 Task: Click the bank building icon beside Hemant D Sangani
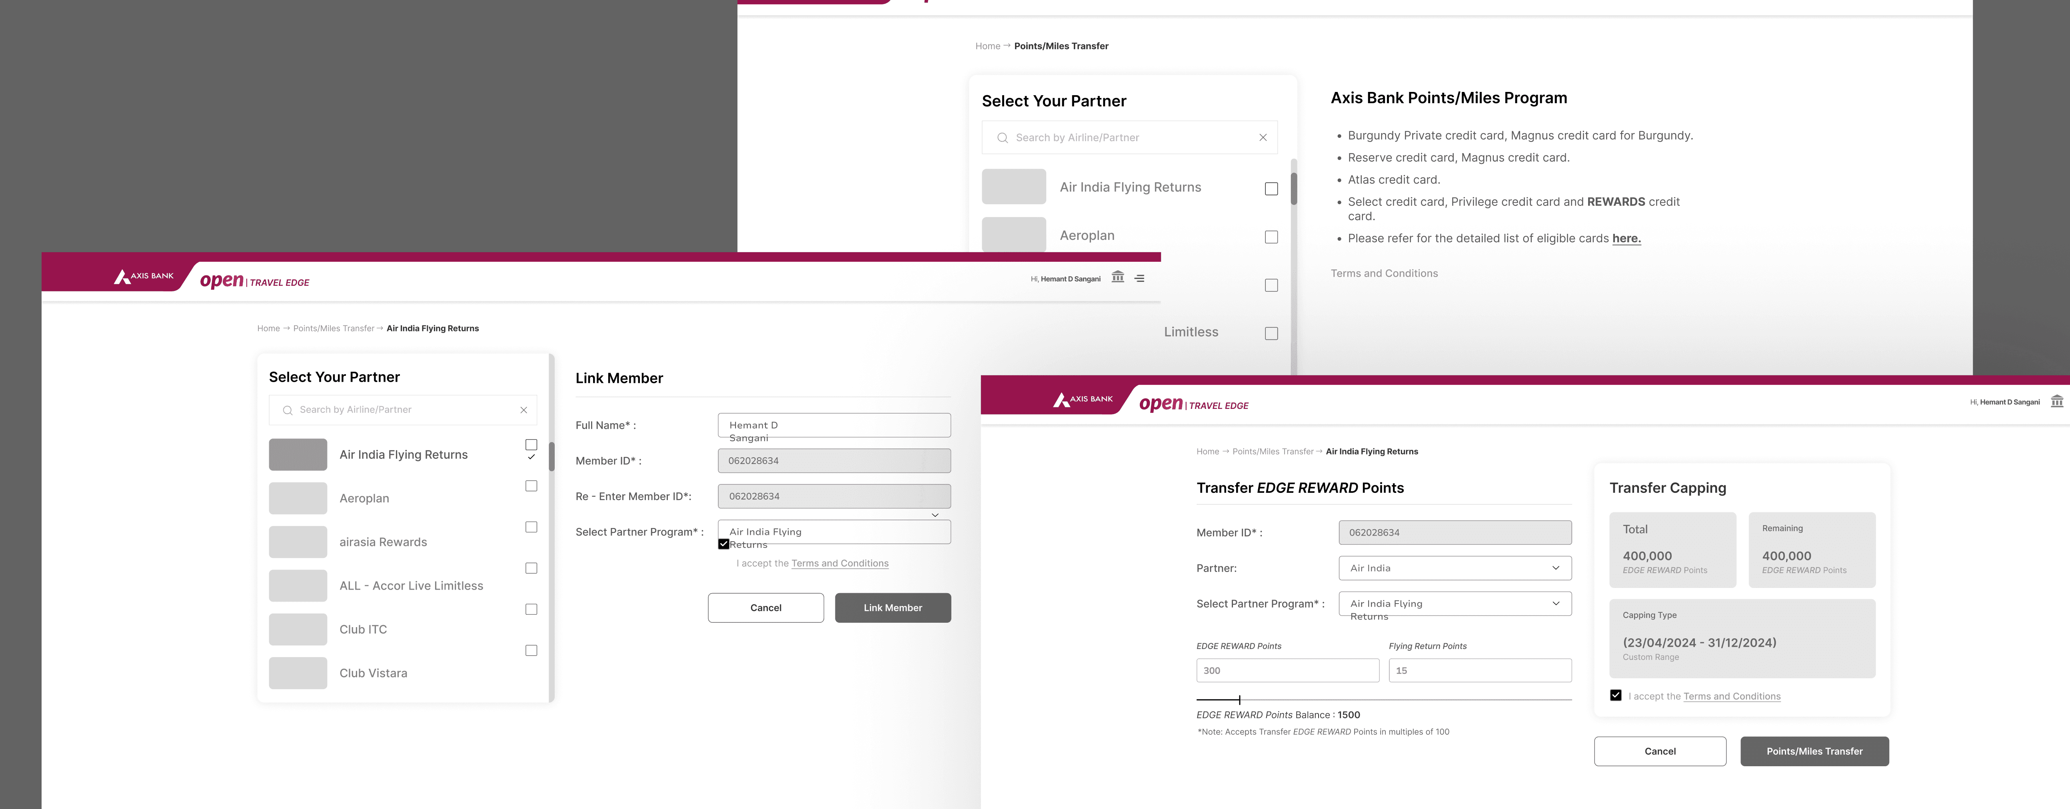pyautogui.click(x=1117, y=277)
